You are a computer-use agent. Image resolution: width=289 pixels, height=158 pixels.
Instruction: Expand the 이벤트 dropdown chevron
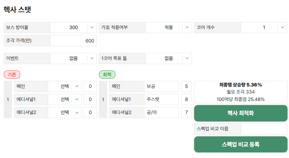tap(92, 59)
